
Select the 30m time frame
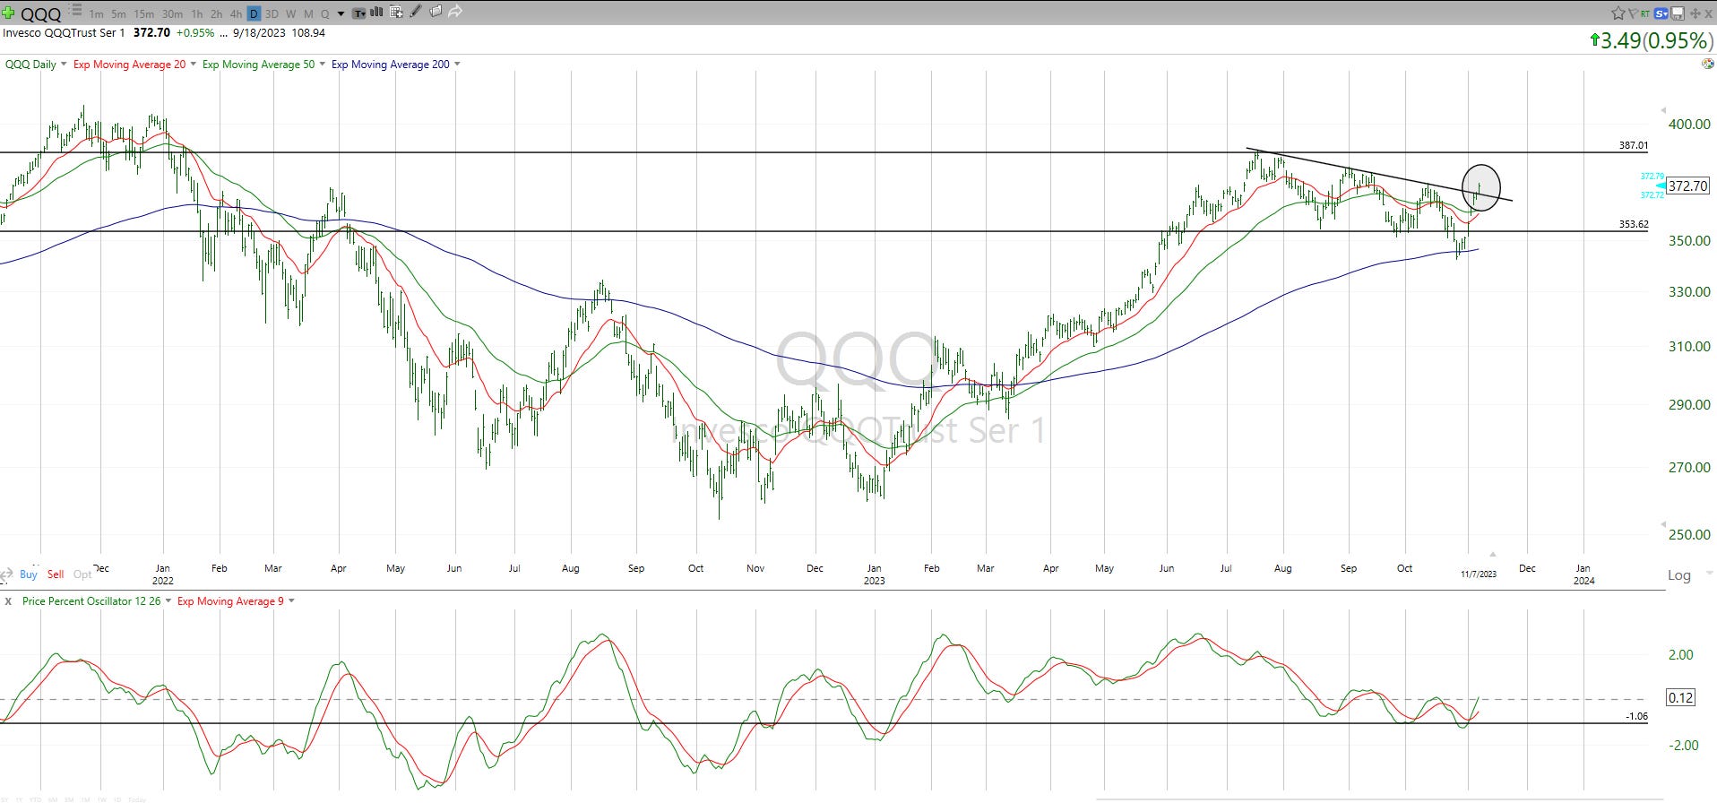click(172, 14)
